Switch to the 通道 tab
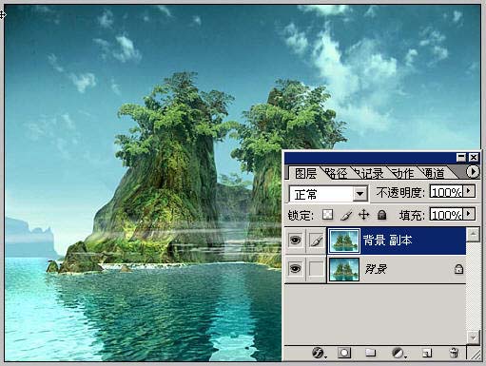This screenshot has height=366, width=486. point(435,173)
